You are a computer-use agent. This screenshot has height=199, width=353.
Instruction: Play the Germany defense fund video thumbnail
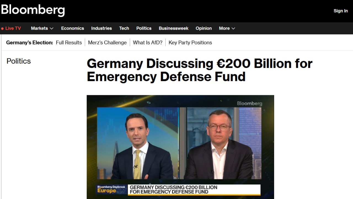[180, 147]
